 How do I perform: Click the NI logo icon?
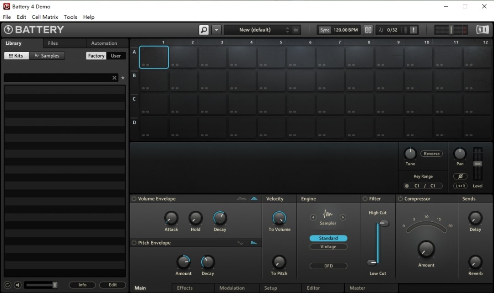(x=482, y=30)
